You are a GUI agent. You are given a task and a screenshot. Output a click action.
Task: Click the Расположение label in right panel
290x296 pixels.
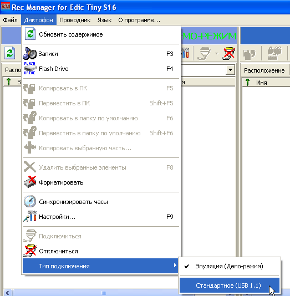tap(264, 70)
